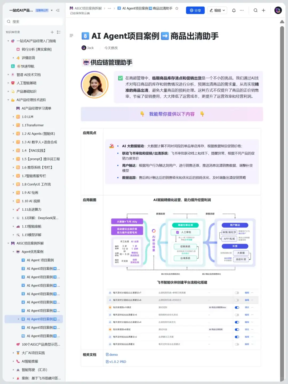The image size is (288, 384).
Task: Add a new knowledge base entry with sidebar plus icon
Action: 52,32
